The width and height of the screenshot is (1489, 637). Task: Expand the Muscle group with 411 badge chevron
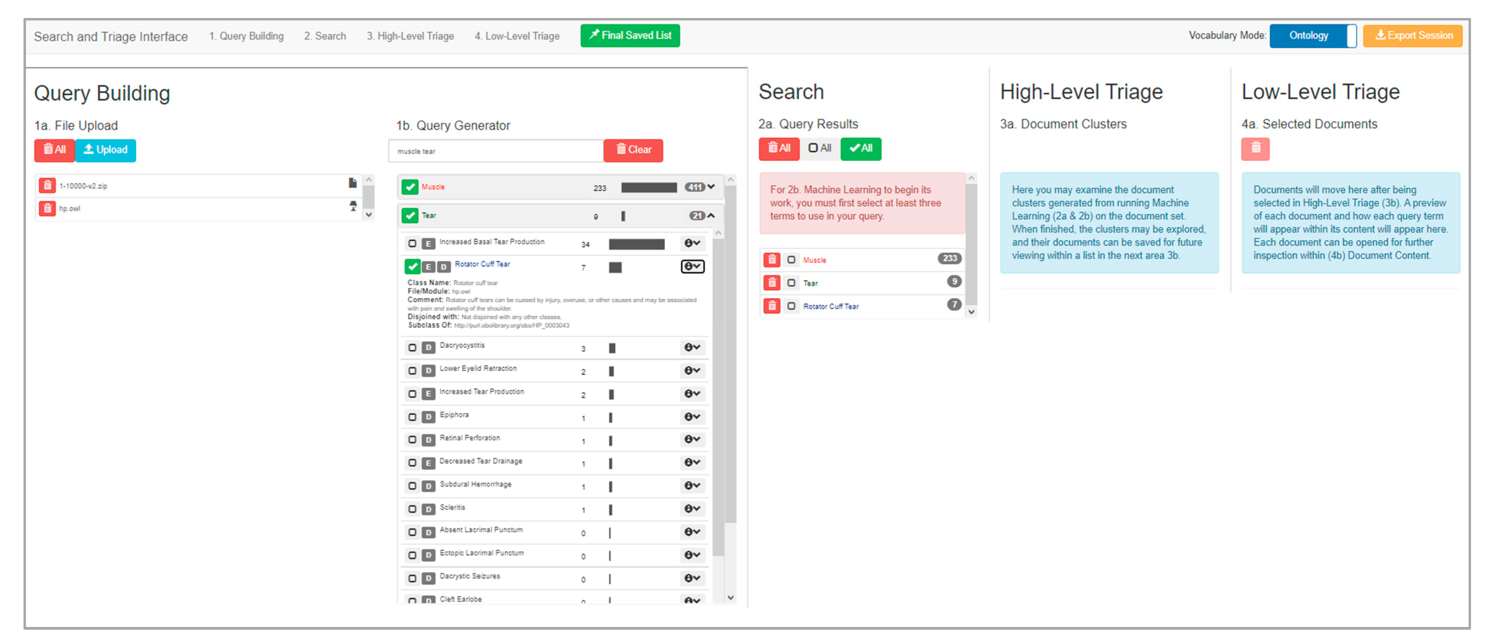click(x=711, y=187)
